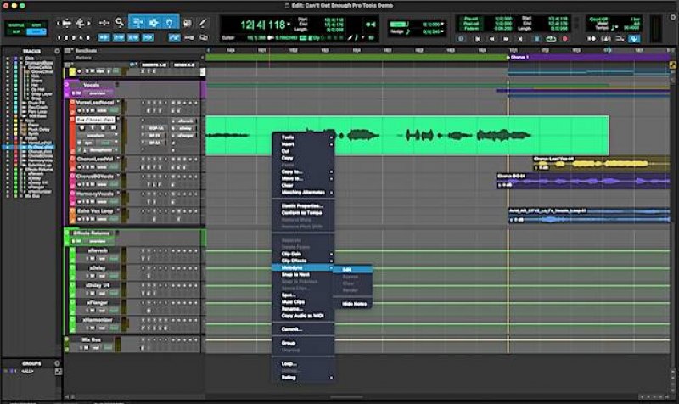Collapse the Vocals folder track
This screenshot has width=679, height=404.
pos(67,85)
